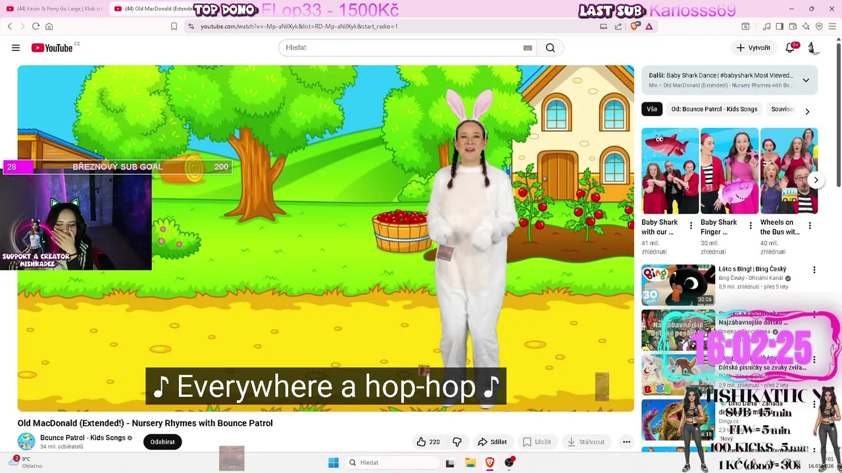This screenshot has width=842, height=473.
Task: Click Vytvořit create button
Action: click(753, 47)
